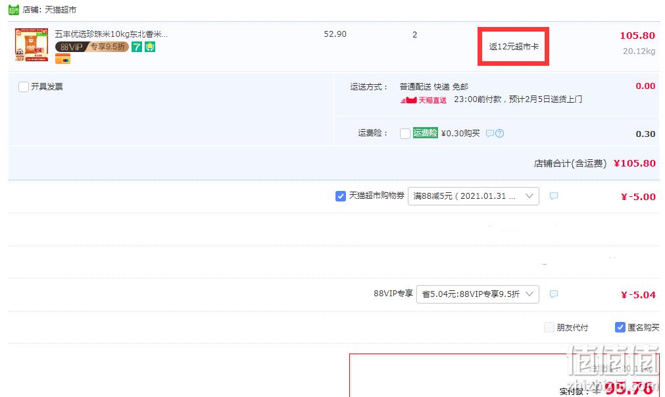Click the 店铺: 天猫超市 store name
The image size is (665, 397).
click(x=49, y=9)
